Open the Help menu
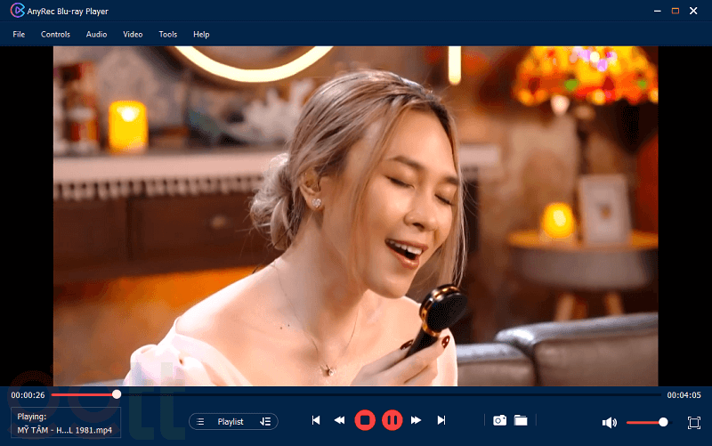This screenshot has height=446, width=712. 201,34
